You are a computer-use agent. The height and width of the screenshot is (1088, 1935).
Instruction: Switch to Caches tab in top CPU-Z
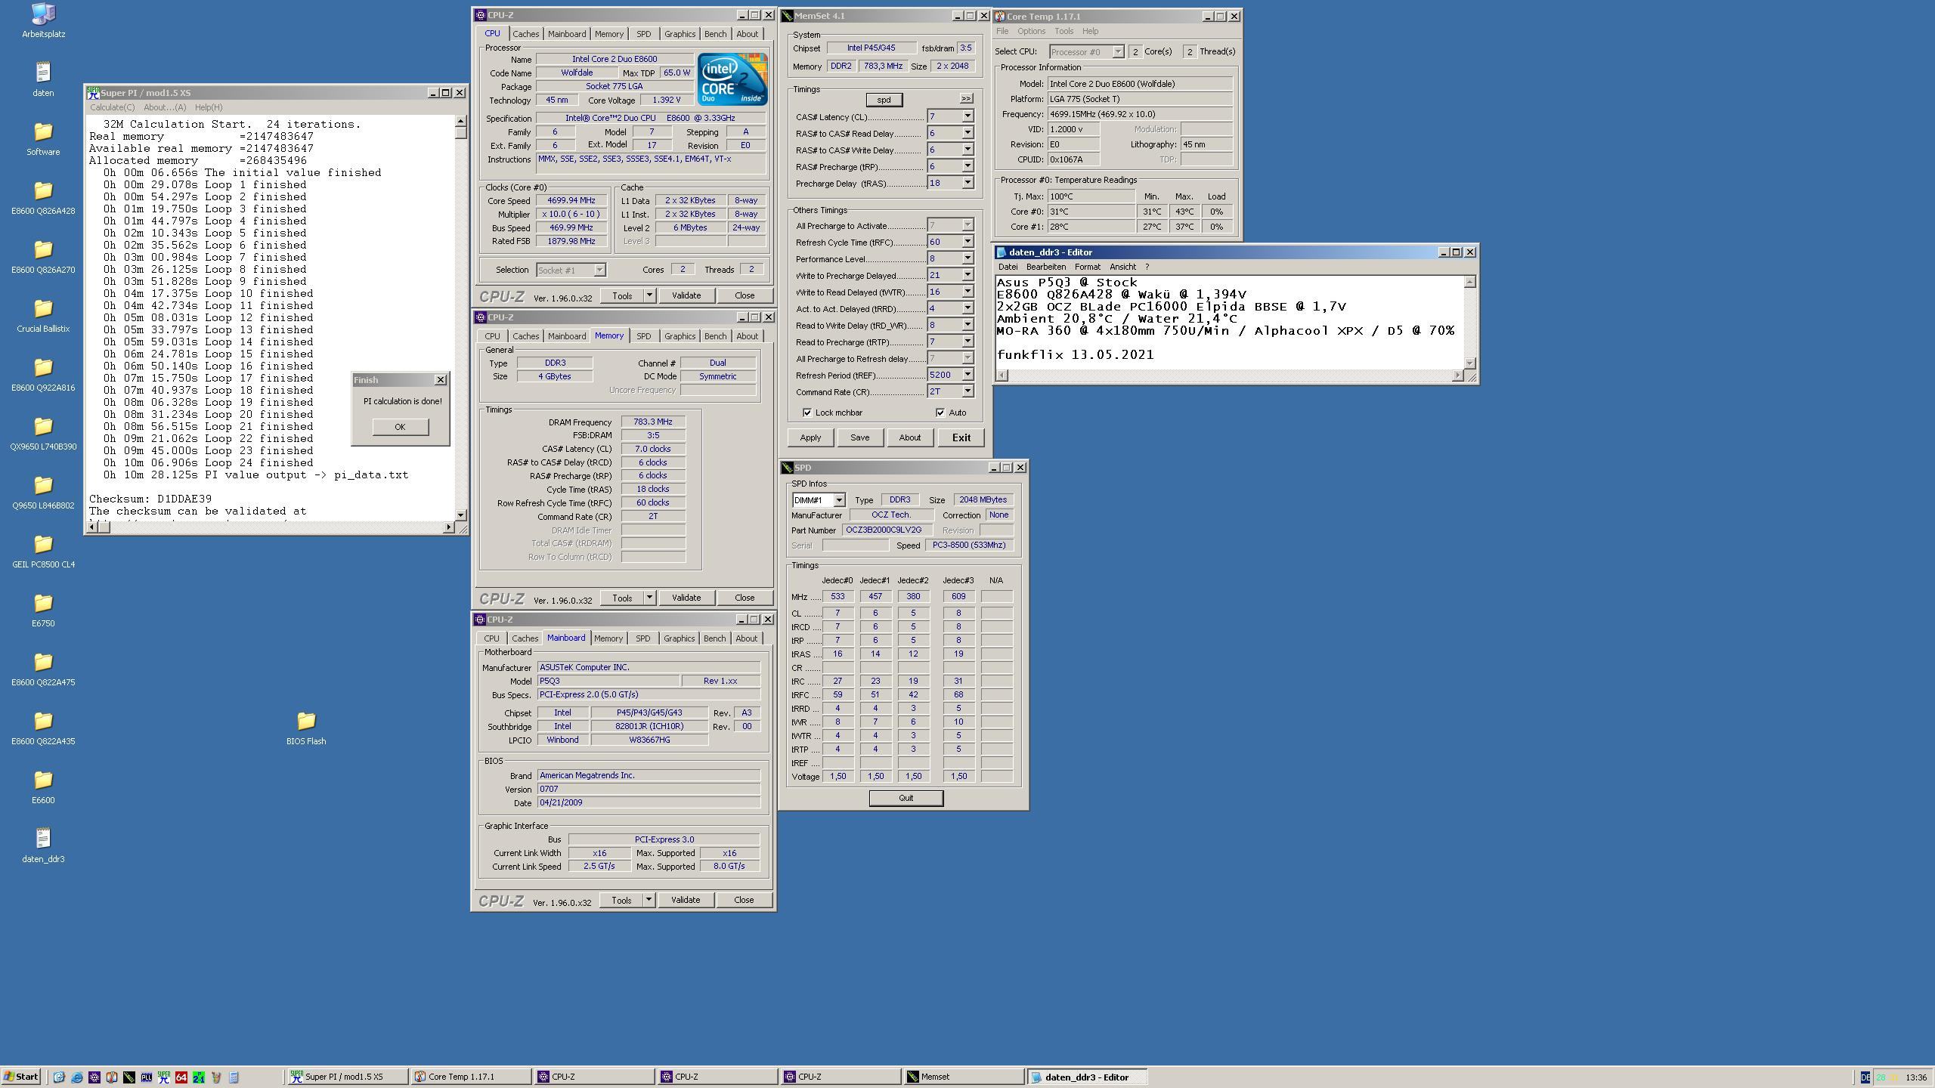525,34
